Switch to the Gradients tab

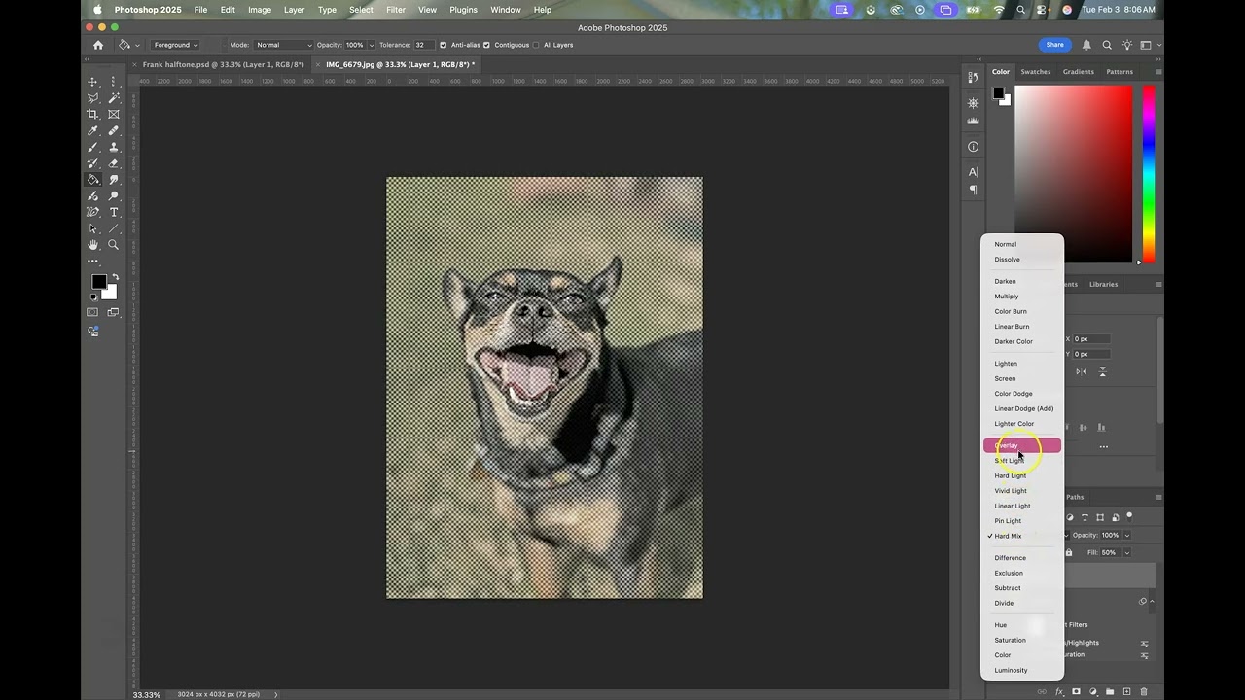[x=1078, y=71]
